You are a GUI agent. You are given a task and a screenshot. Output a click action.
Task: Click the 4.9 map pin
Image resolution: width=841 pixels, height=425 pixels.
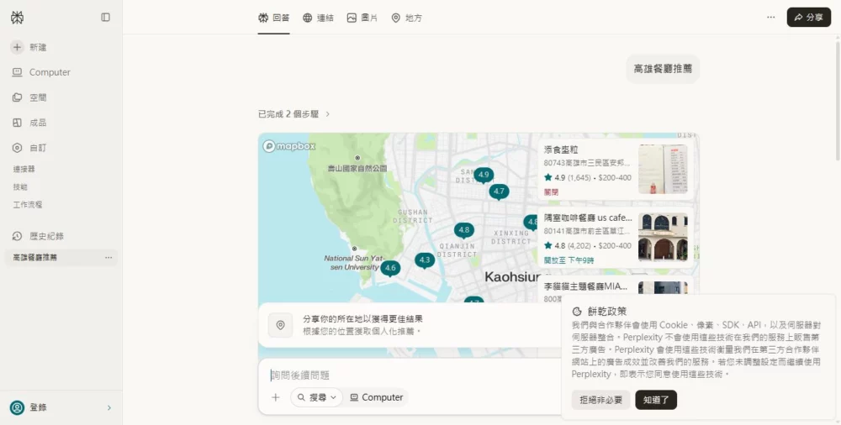[484, 176]
